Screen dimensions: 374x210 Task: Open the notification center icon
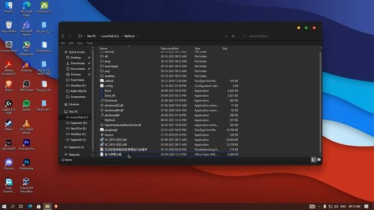pos(366,206)
